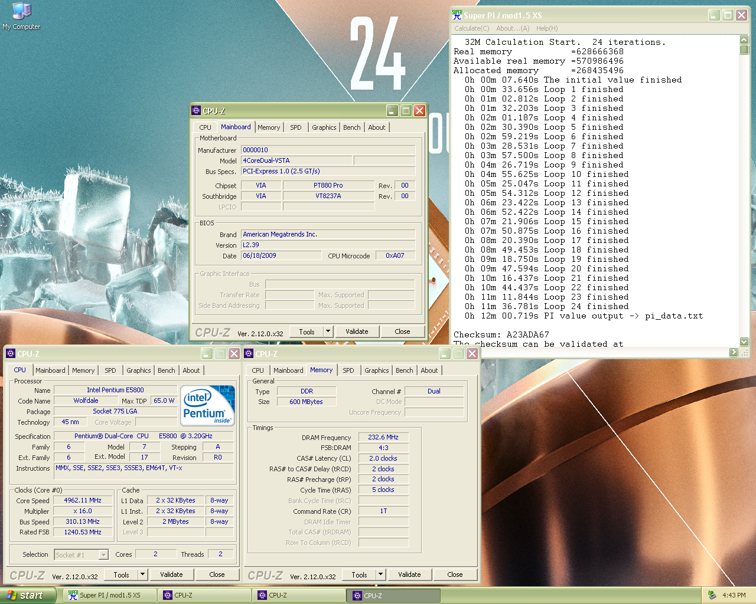756x604 pixels.
Task: Click the tray icon beside the clock
Action: pos(712,595)
